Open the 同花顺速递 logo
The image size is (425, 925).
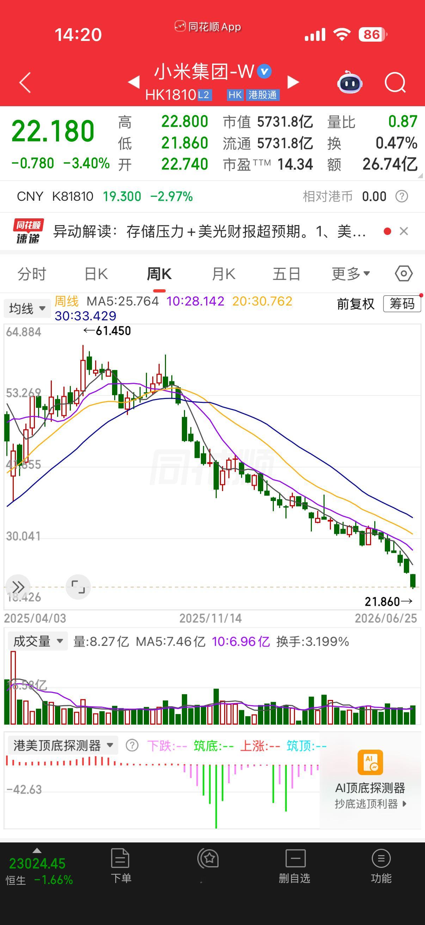(x=28, y=231)
